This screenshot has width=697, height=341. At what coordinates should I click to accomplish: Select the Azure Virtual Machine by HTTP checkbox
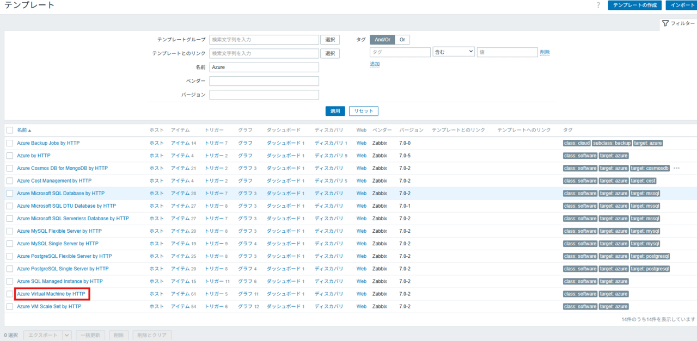[x=10, y=294]
